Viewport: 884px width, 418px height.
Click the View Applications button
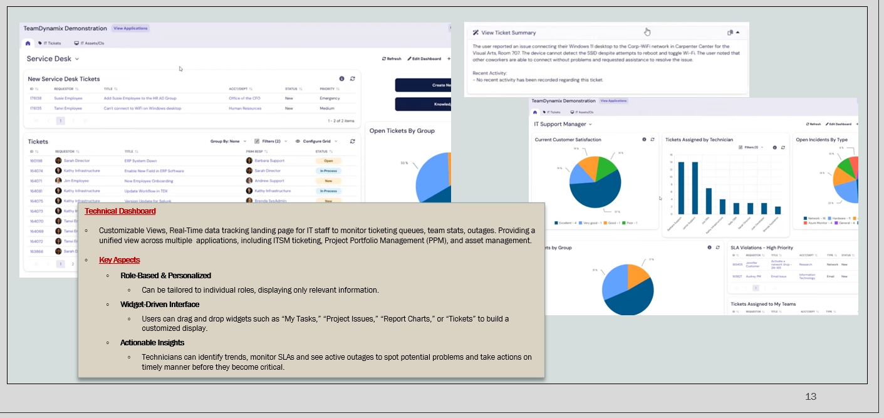[x=130, y=28]
